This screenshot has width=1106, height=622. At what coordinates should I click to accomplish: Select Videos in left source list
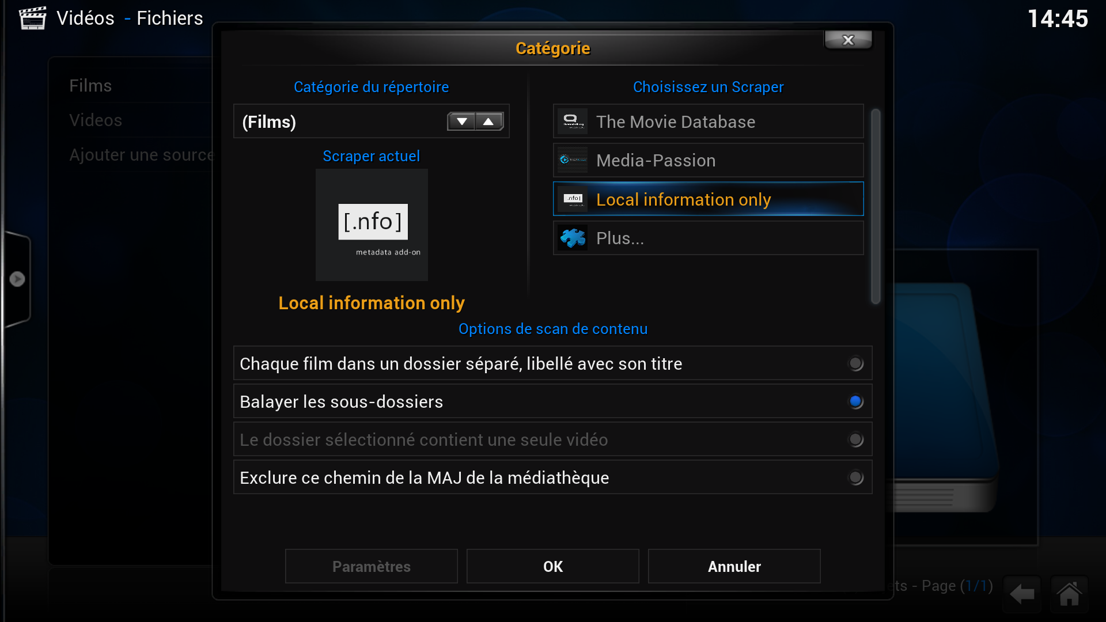(x=96, y=120)
